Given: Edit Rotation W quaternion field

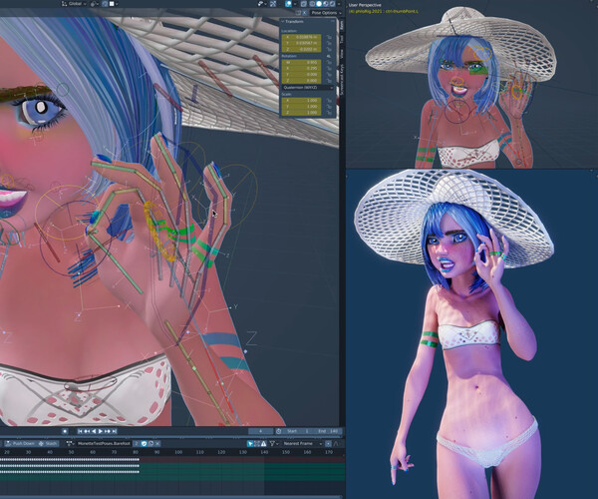Looking at the screenshot, I should [301, 62].
